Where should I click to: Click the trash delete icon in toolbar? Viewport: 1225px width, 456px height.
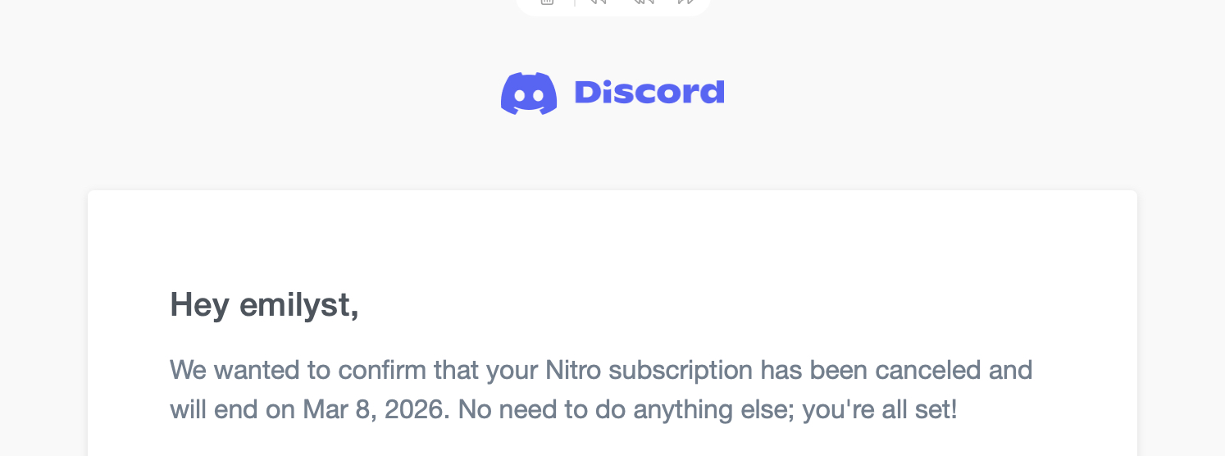coord(547,2)
